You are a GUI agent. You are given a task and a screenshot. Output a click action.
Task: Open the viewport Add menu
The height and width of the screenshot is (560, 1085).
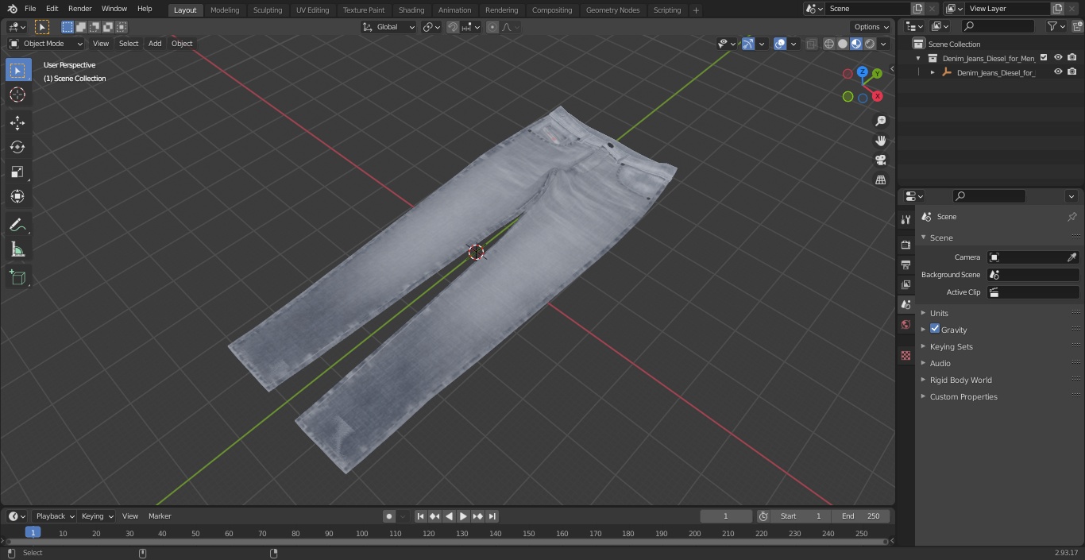[x=155, y=44]
